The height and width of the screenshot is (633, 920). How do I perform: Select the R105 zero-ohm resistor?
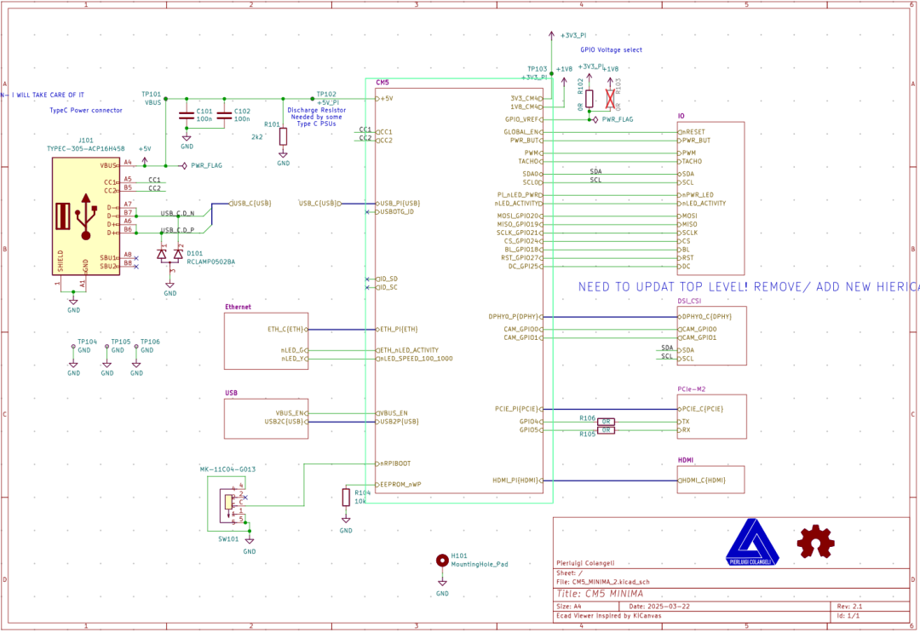click(607, 430)
